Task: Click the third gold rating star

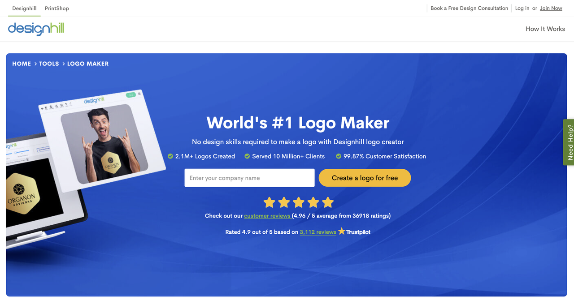Action: (299, 202)
